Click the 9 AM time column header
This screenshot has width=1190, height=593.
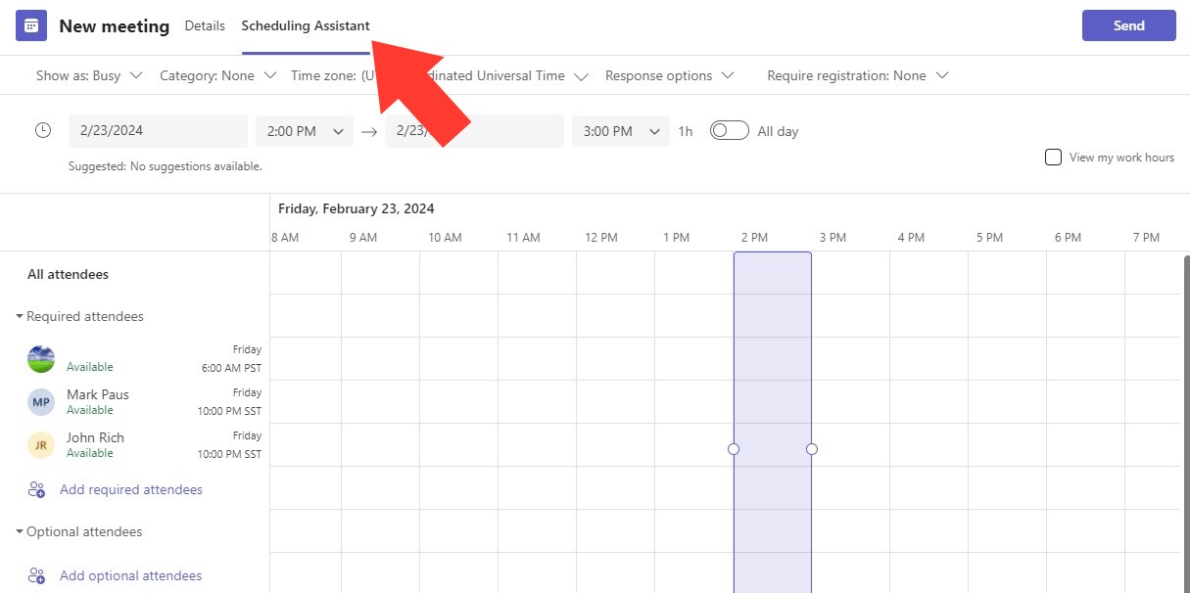pyautogui.click(x=362, y=238)
